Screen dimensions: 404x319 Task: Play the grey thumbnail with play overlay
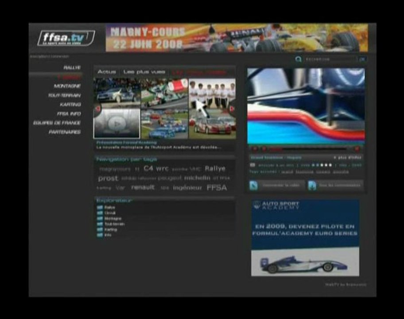117,124
